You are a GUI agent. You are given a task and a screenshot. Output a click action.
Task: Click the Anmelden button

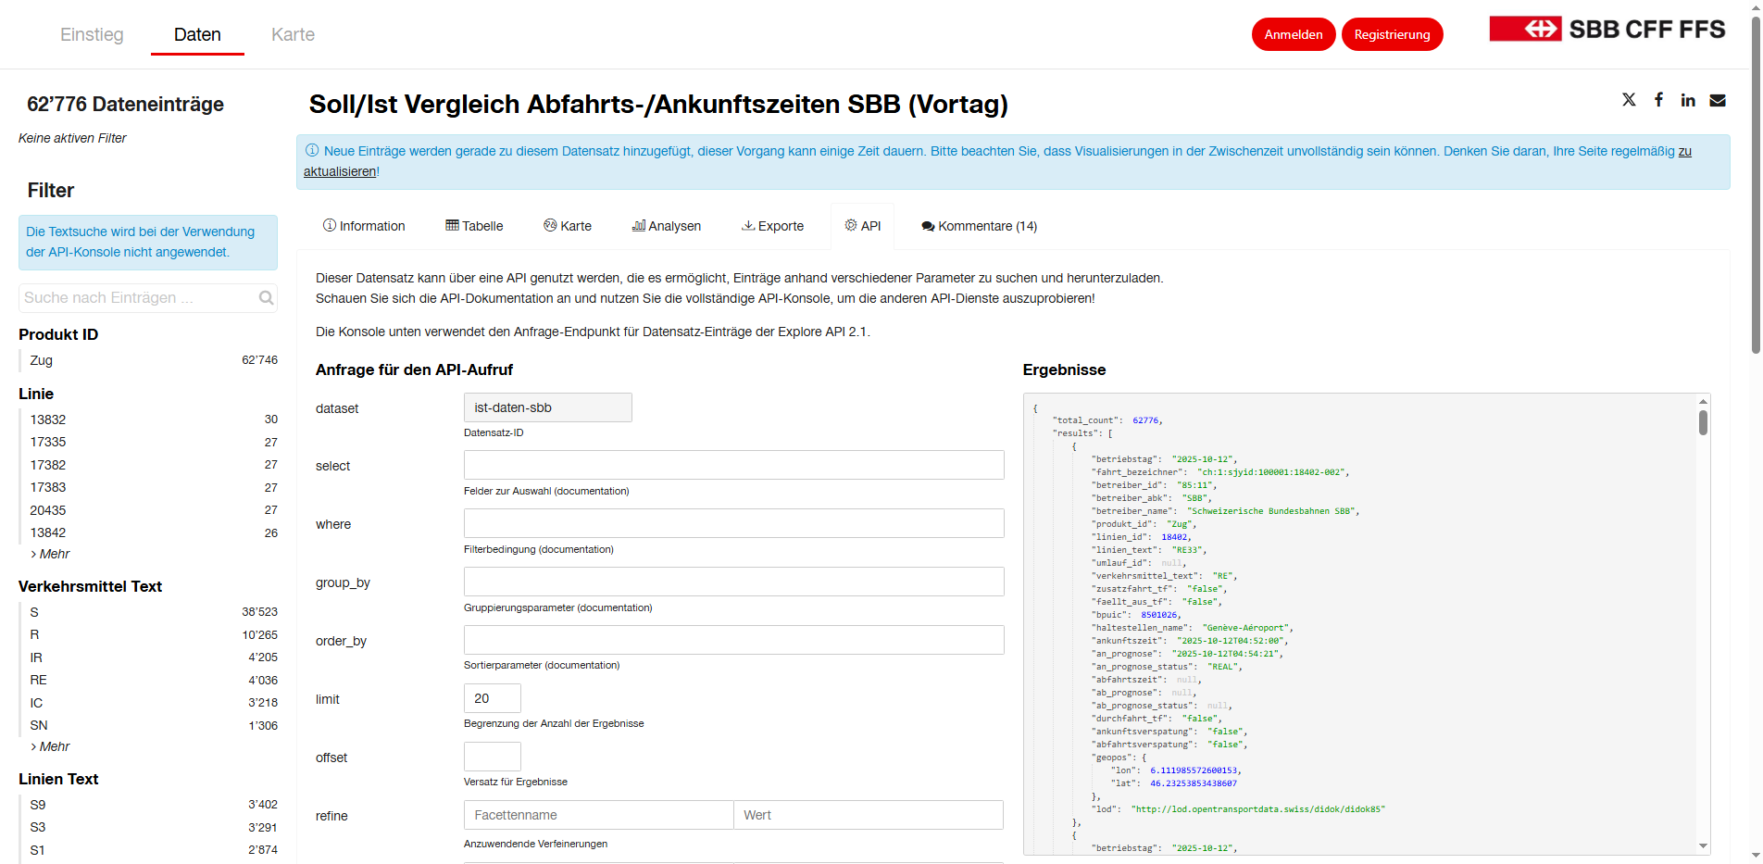pyautogui.click(x=1293, y=33)
